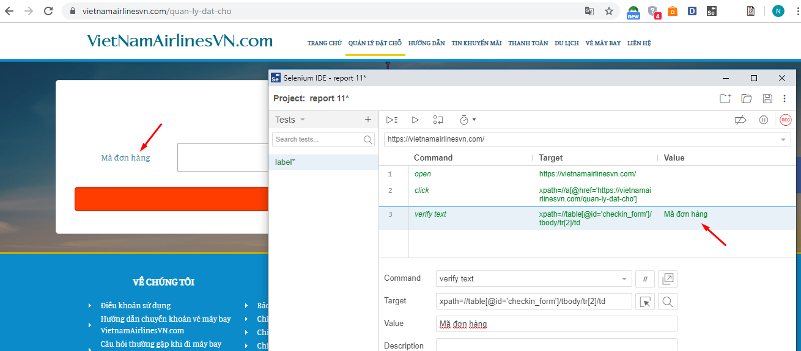Screen dimensions: 801x351
Task: Open Chrome profile avatar N
Action: pyautogui.click(x=778, y=11)
